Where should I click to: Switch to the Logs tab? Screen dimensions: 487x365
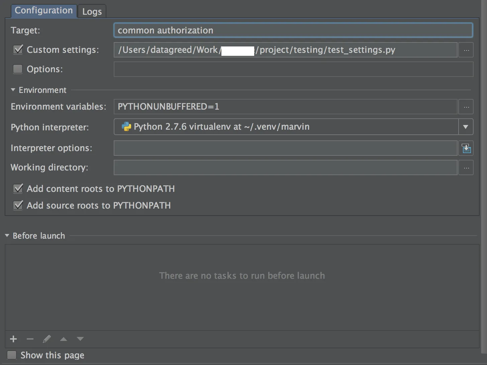[x=92, y=12]
